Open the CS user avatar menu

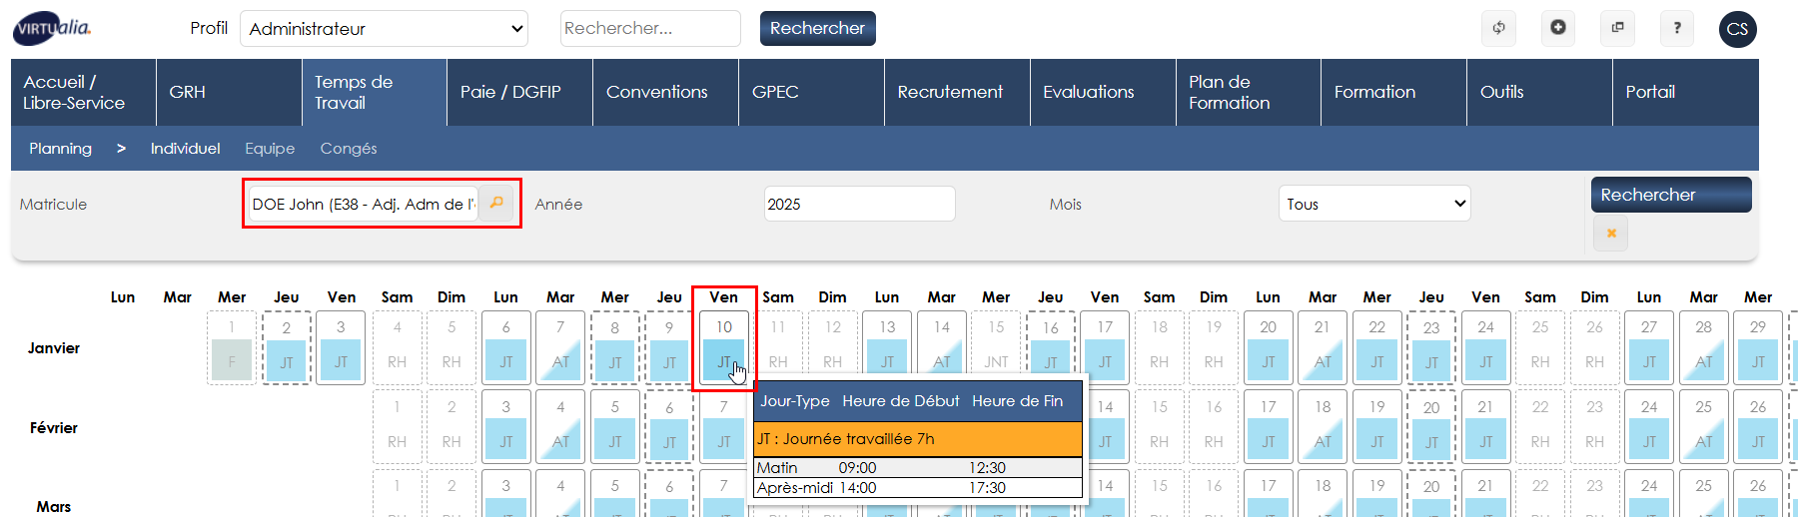coord(1737,29)
